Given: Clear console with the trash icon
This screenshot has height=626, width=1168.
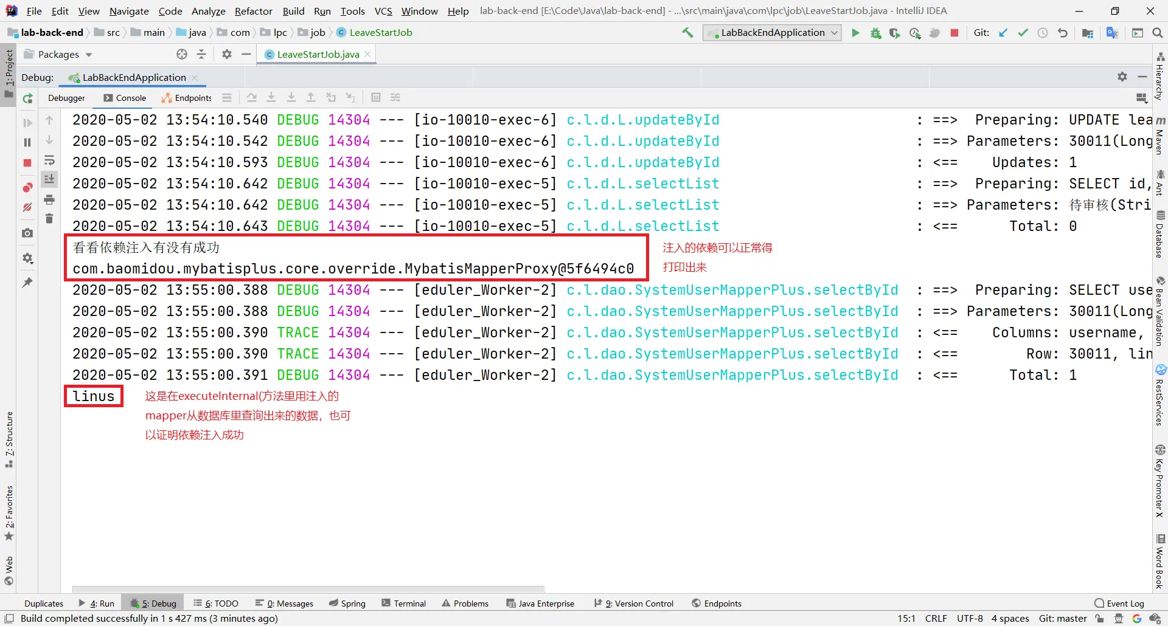Looking at the screenshot, I should click(49, 218).
